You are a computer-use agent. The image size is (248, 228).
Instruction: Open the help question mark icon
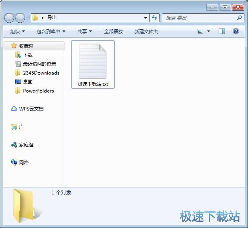[235, 31]
